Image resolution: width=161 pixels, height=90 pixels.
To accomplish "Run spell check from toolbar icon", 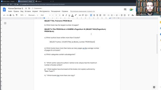I will (x=14, y=15).
